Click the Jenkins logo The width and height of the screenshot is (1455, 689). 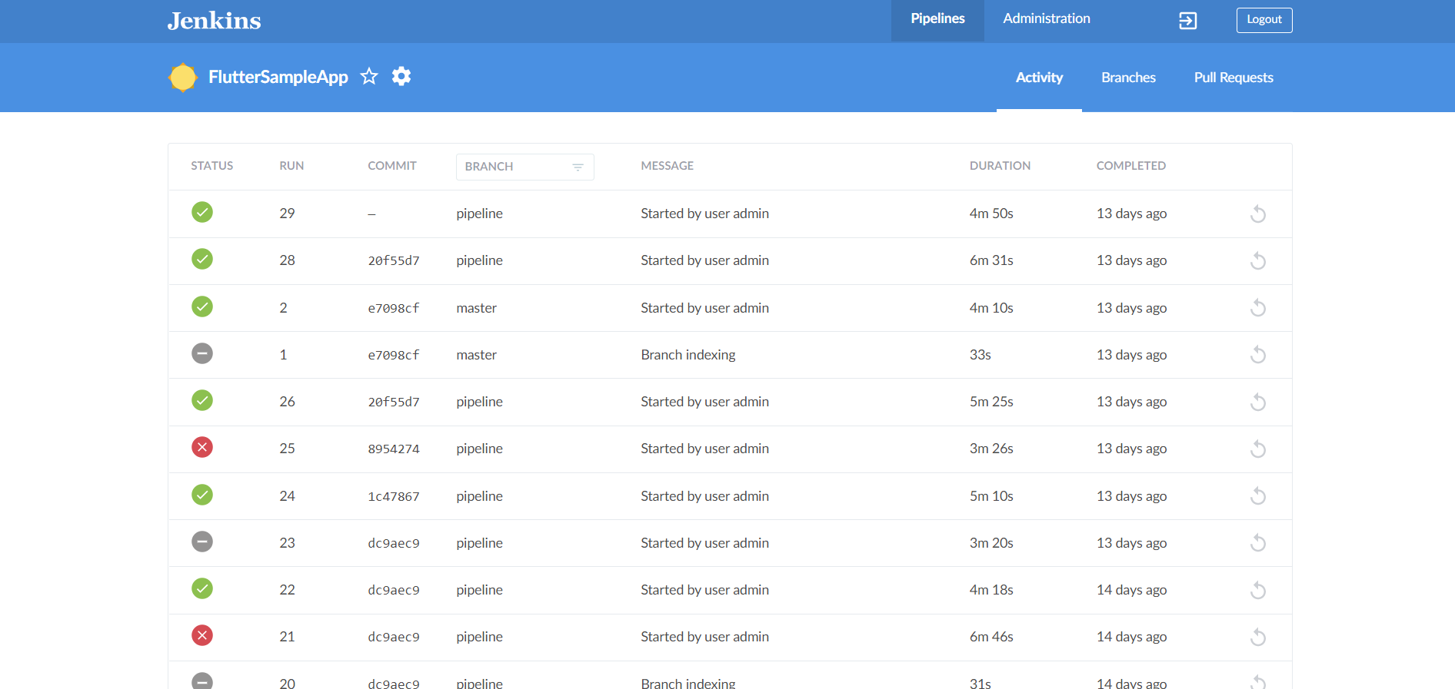214,21
